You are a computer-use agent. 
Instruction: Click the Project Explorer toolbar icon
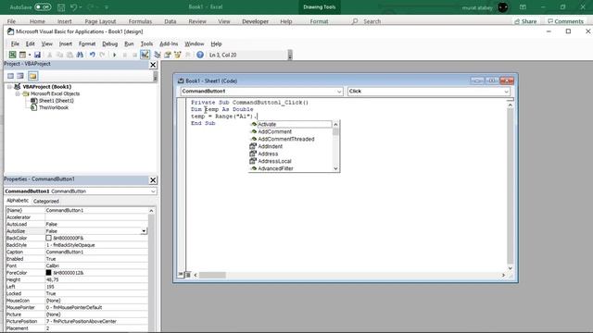pyautogui.click(x=158, y=55)
